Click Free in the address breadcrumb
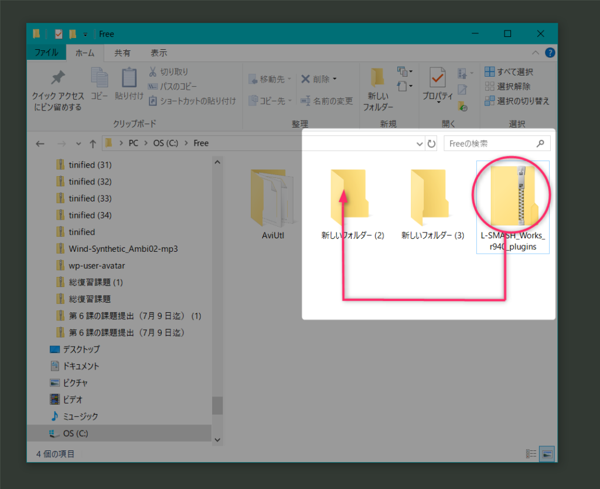Image resolution: width=600 pixels, height=489 pixels. [x=201, y=143]
